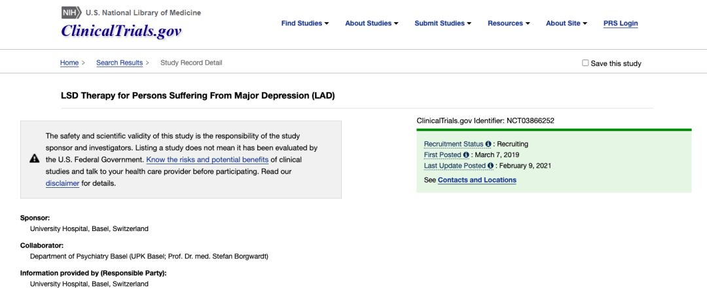The image size is (707, 305).
Task: Open the Resources menu
Action: (x=509, y=24)
